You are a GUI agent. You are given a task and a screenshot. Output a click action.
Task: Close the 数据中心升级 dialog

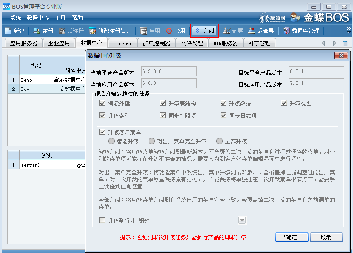[341, 55]
